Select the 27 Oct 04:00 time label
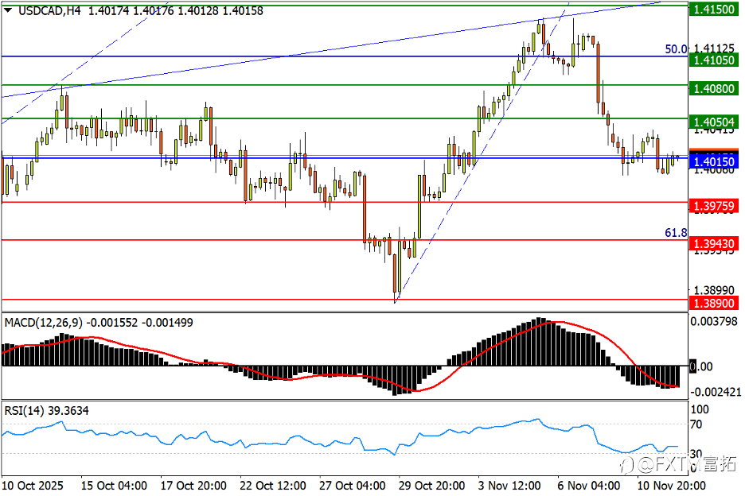 click(x=352, y=486)
